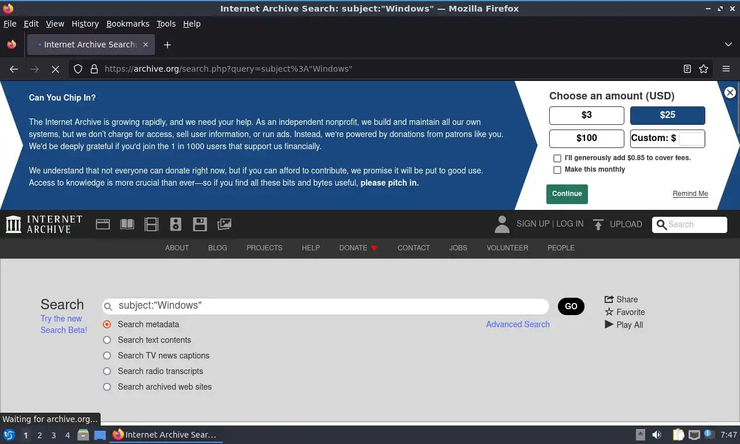Viewport: 740px width, 444px height.
Task: Click the Remind Me link
Action: coord(690,194)
